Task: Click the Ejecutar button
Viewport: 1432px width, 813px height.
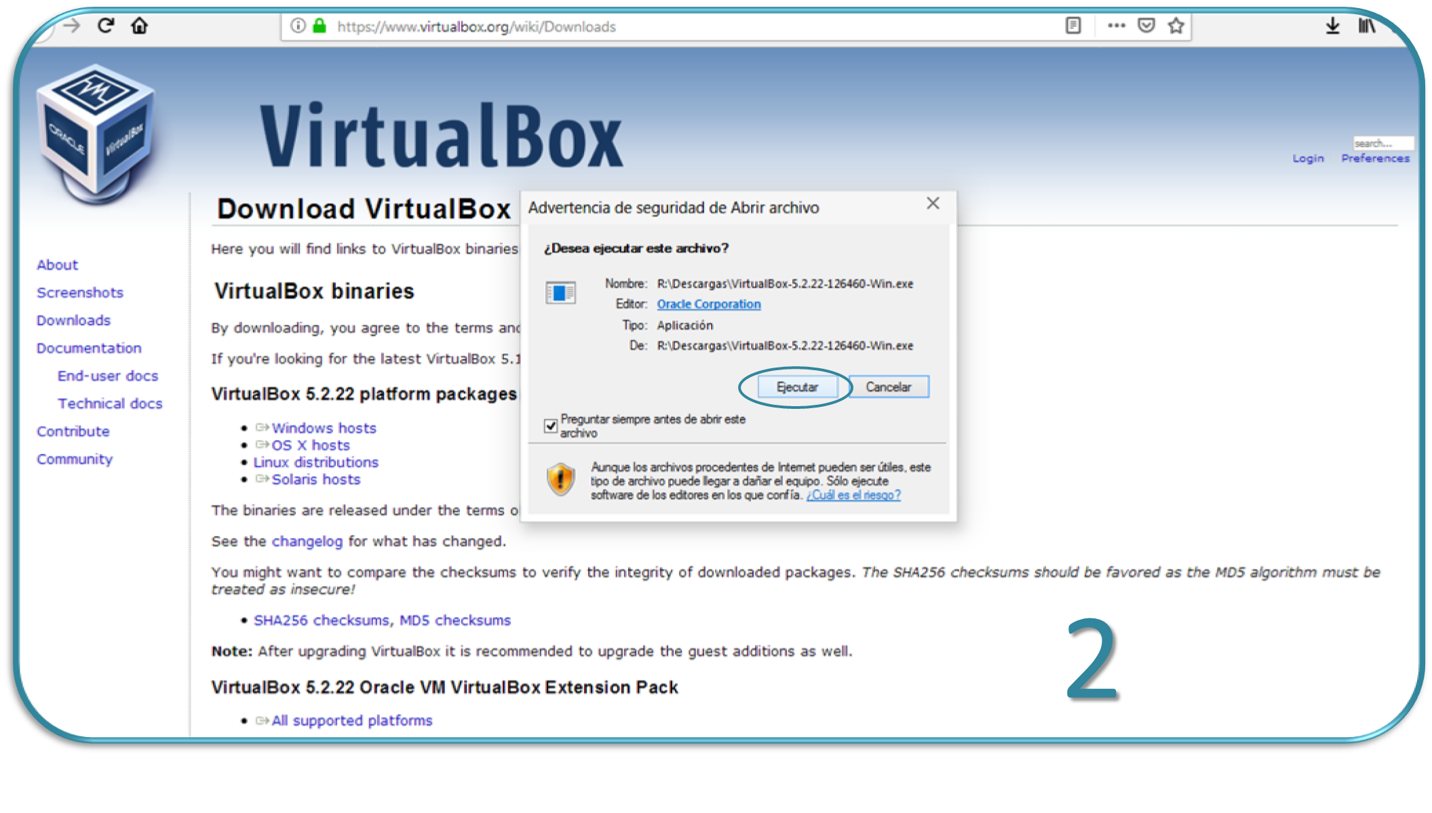Action: 797,387
